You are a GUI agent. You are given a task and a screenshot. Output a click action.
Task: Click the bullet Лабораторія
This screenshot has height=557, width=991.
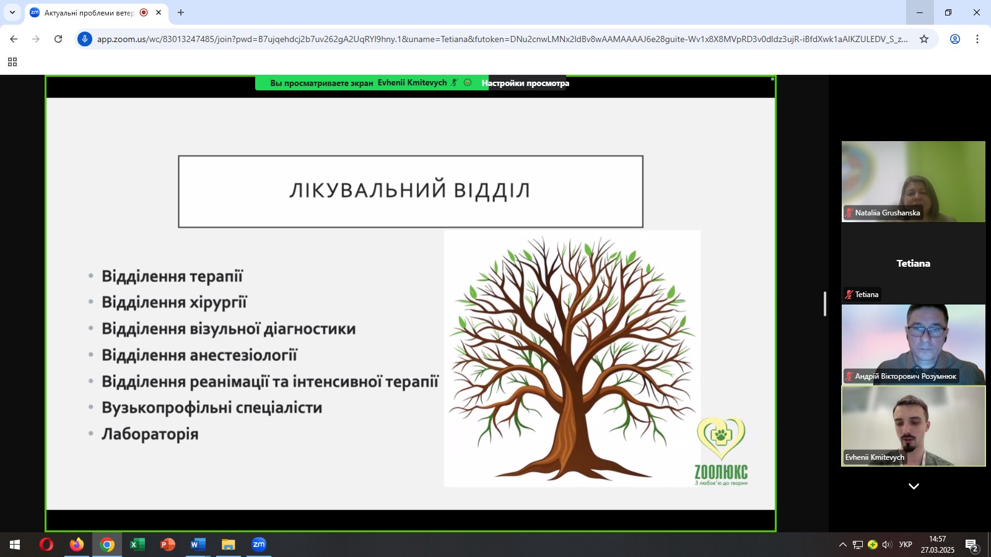click(150, 434)
